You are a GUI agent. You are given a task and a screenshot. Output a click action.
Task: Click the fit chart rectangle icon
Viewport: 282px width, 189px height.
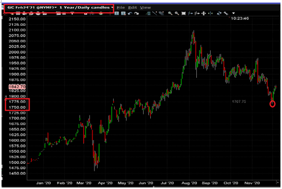coord(183,13)
